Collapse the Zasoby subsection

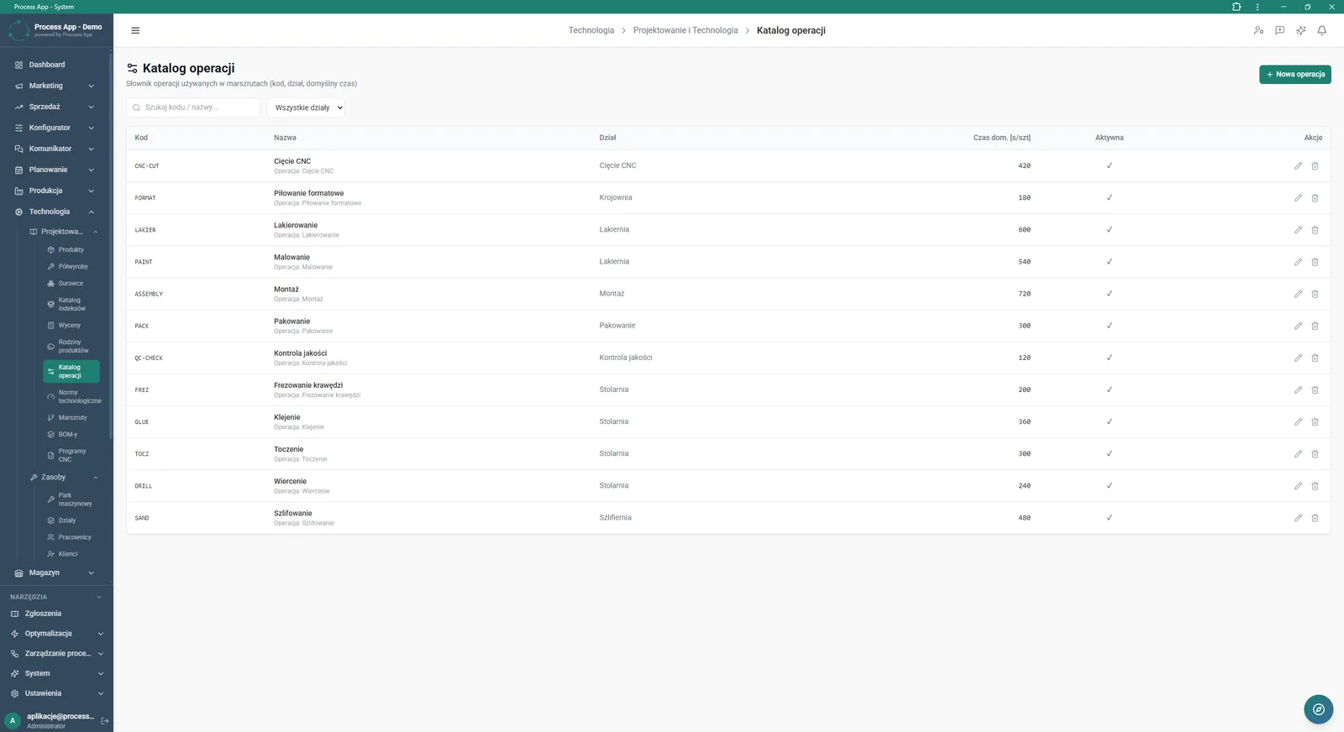[64, 477]
